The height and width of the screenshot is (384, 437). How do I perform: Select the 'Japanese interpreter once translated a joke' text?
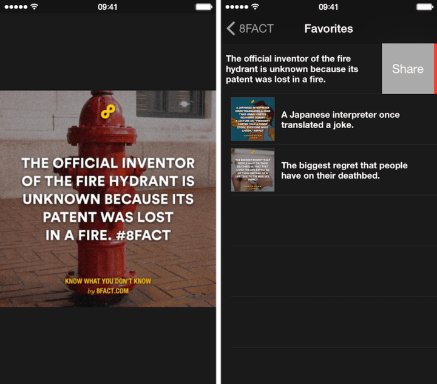(340, 120)
